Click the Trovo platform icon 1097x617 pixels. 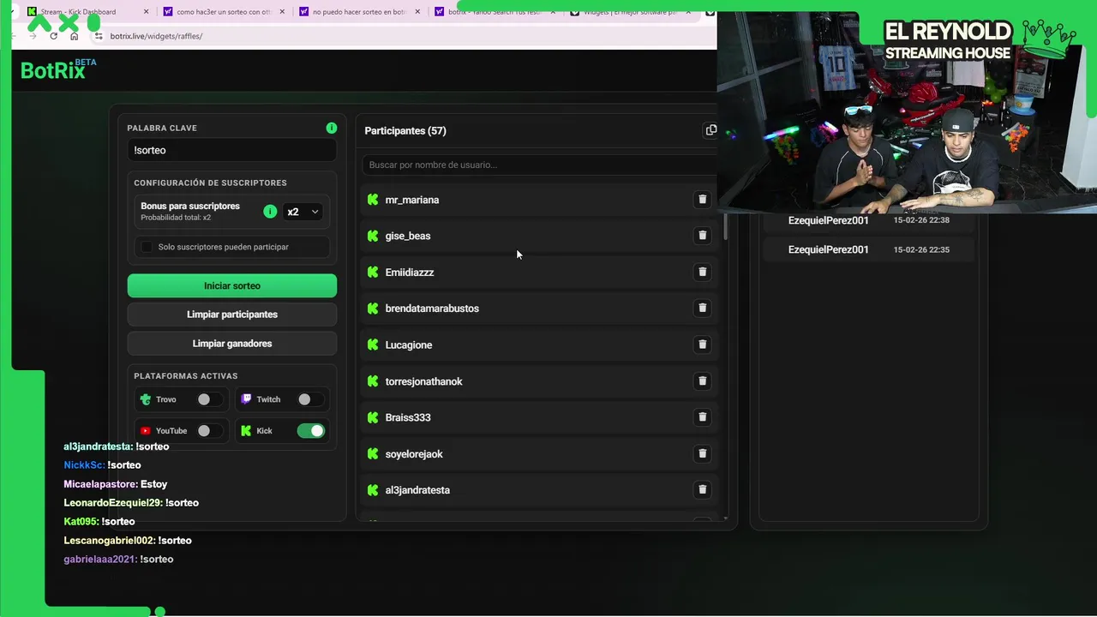click(146, 399)
